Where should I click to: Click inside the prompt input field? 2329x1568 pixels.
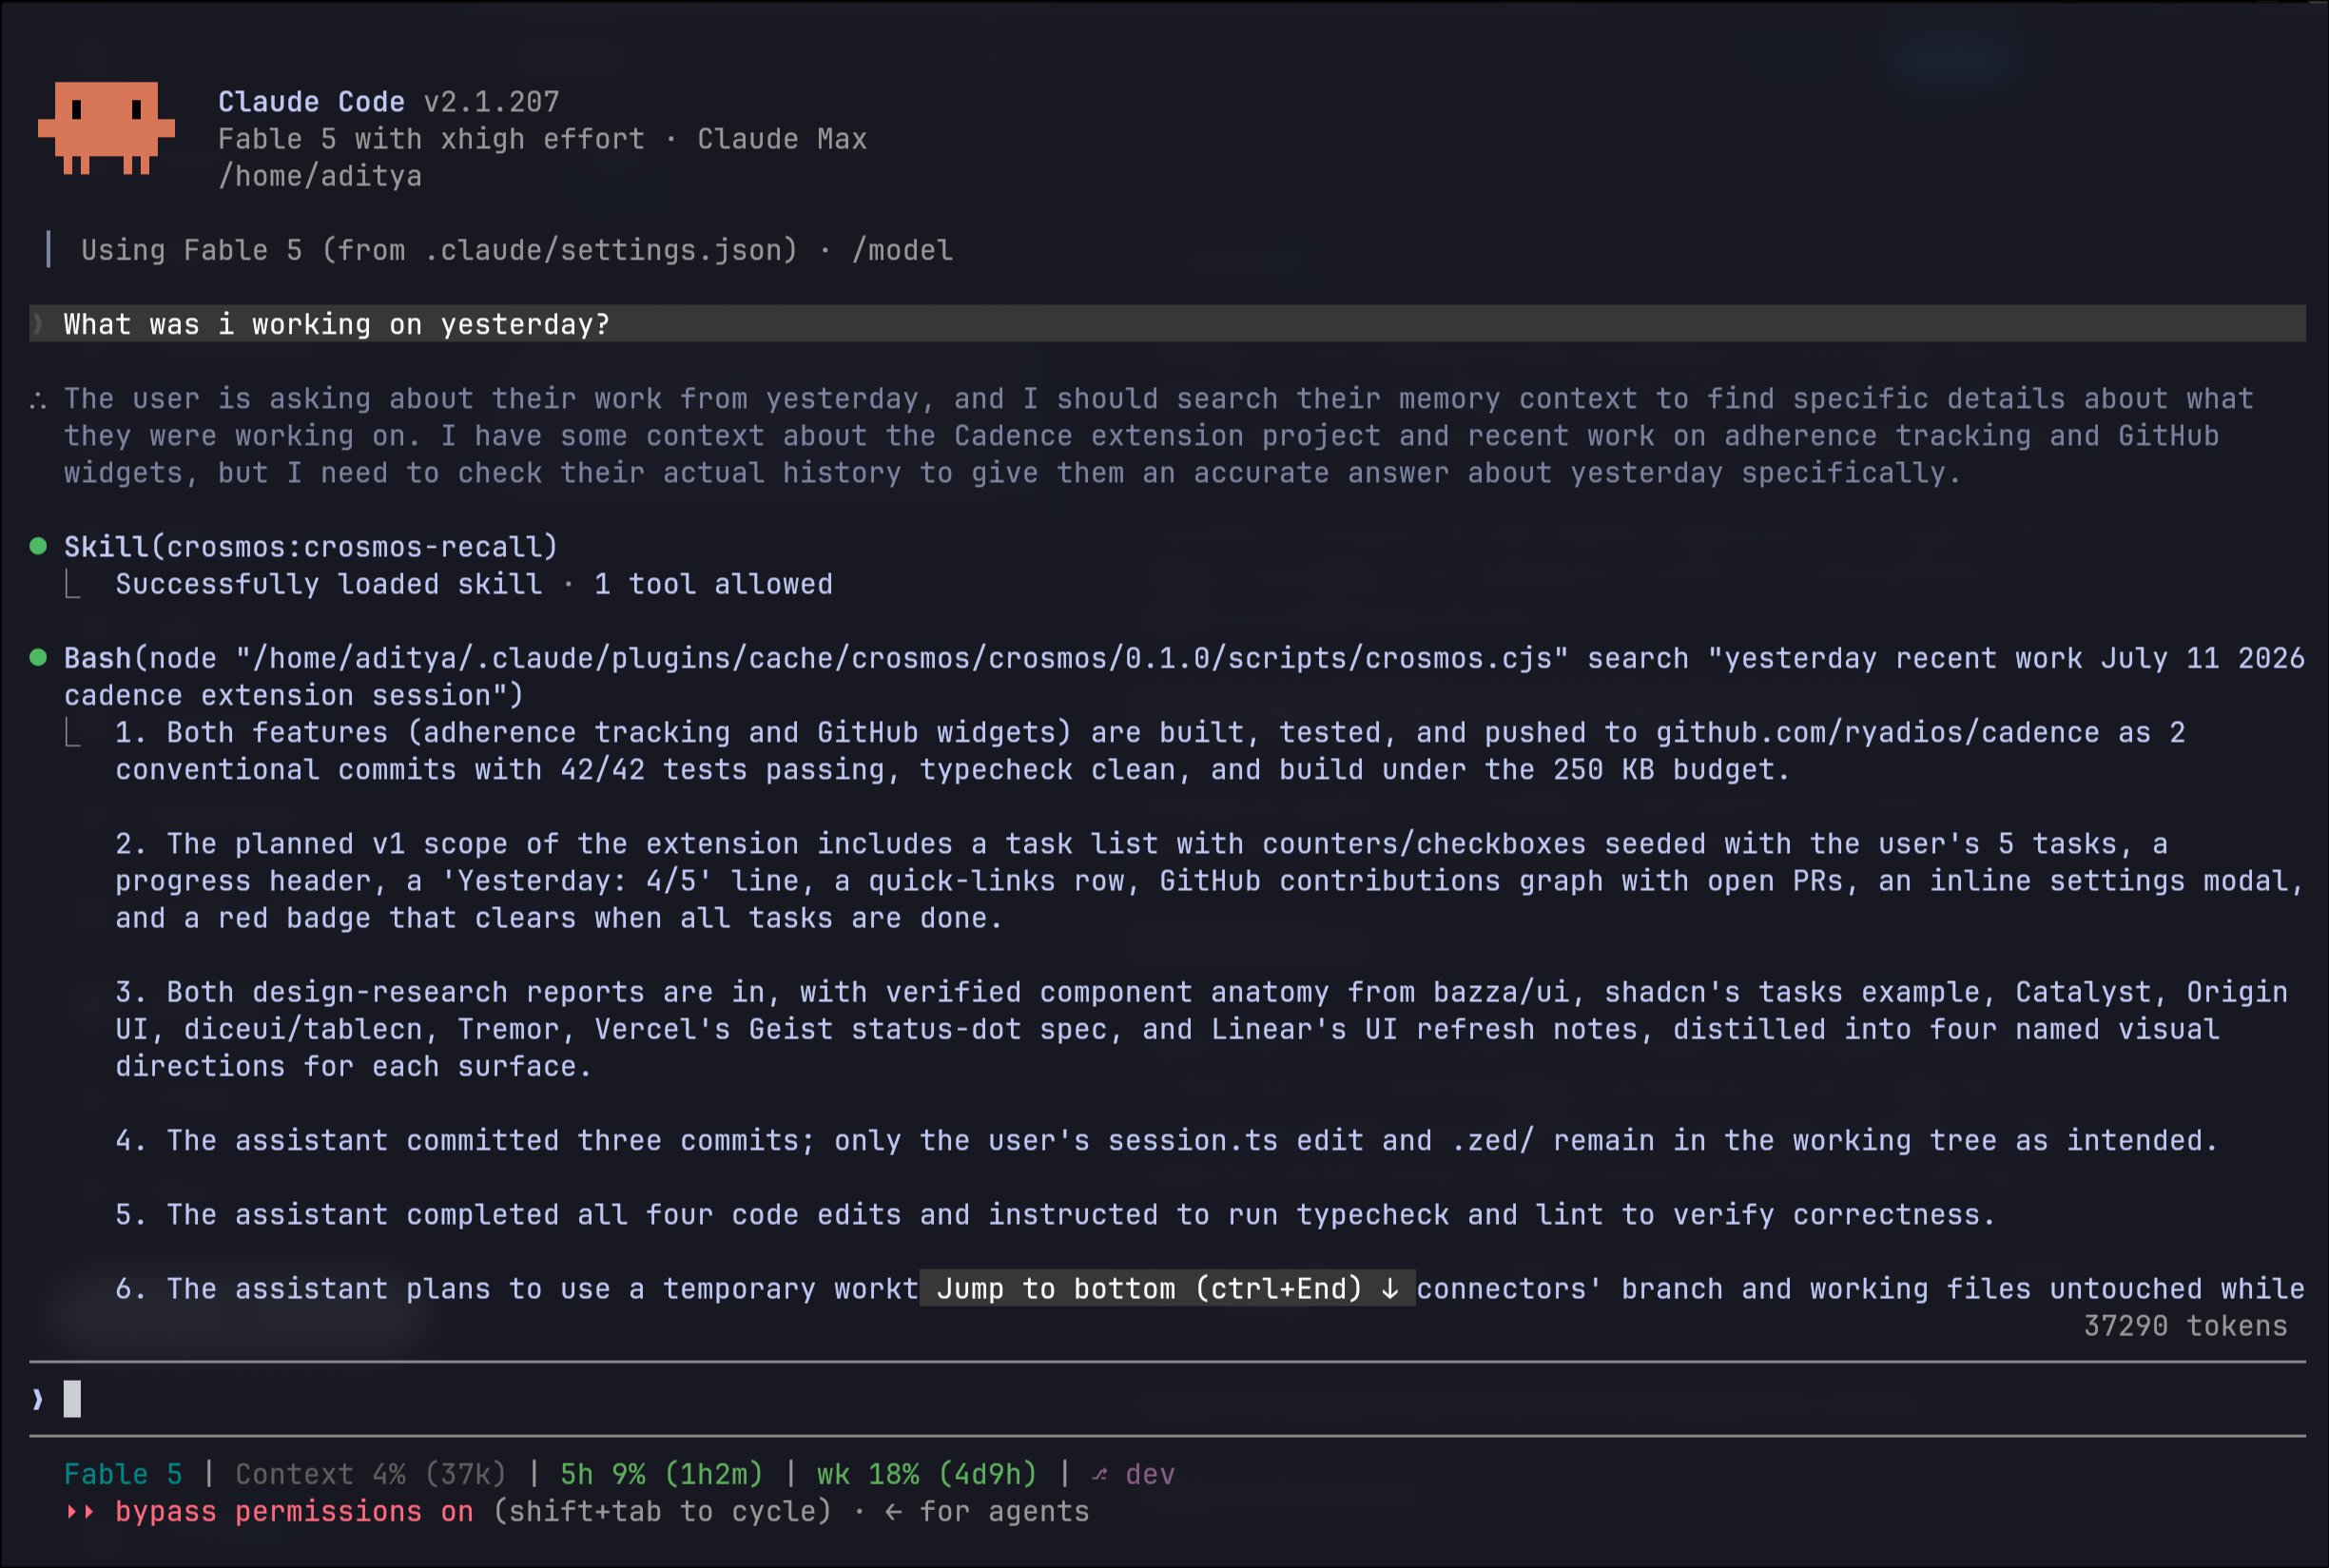click(1167, 1399)
